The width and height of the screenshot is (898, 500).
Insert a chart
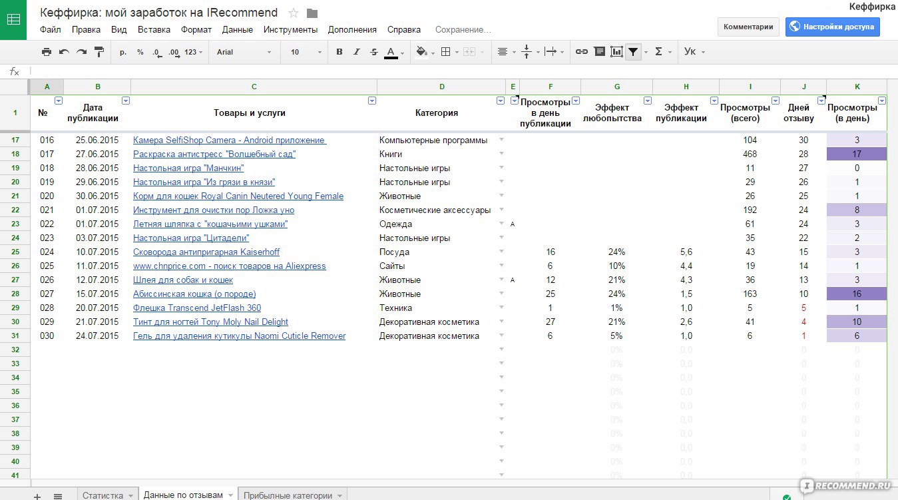[616, 52]
